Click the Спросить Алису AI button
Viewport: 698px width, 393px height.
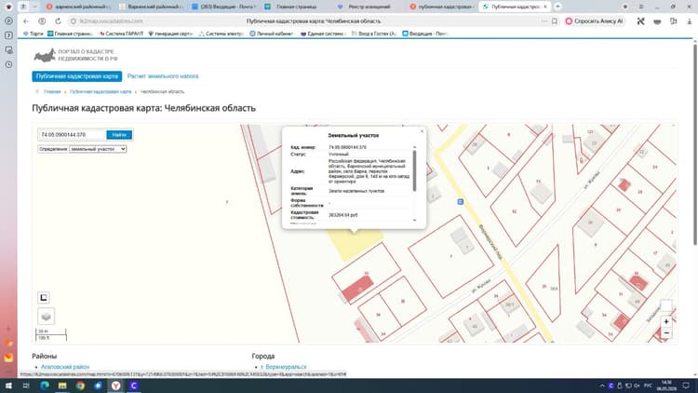(x=595, y=20)
